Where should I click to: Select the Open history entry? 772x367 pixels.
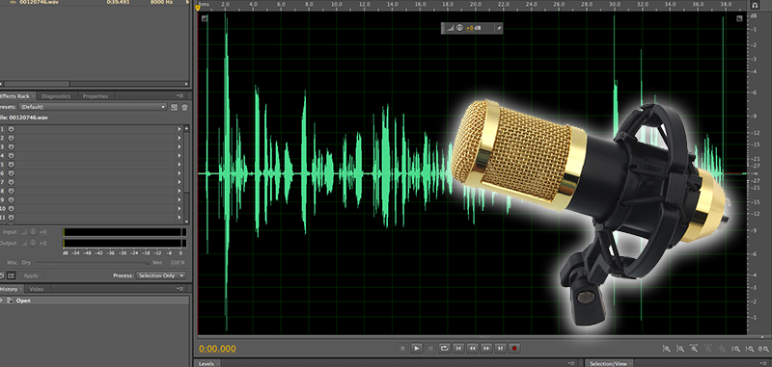coord(95,301)
